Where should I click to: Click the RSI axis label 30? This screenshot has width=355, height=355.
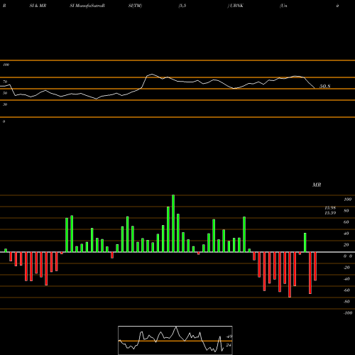click(5, 104)
